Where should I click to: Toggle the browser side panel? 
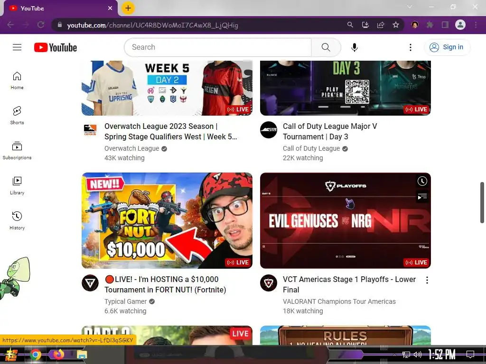click(x=445, y=25)
